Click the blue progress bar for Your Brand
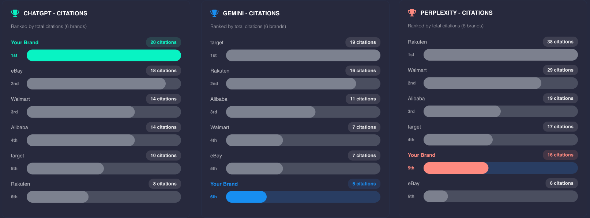The width and height of the screenshot is (590, 218). point(246,196)
